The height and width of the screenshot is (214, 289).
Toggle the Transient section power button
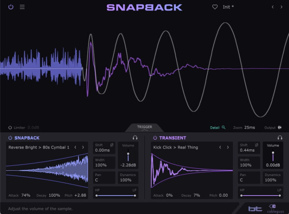click(x=155, y=138)
